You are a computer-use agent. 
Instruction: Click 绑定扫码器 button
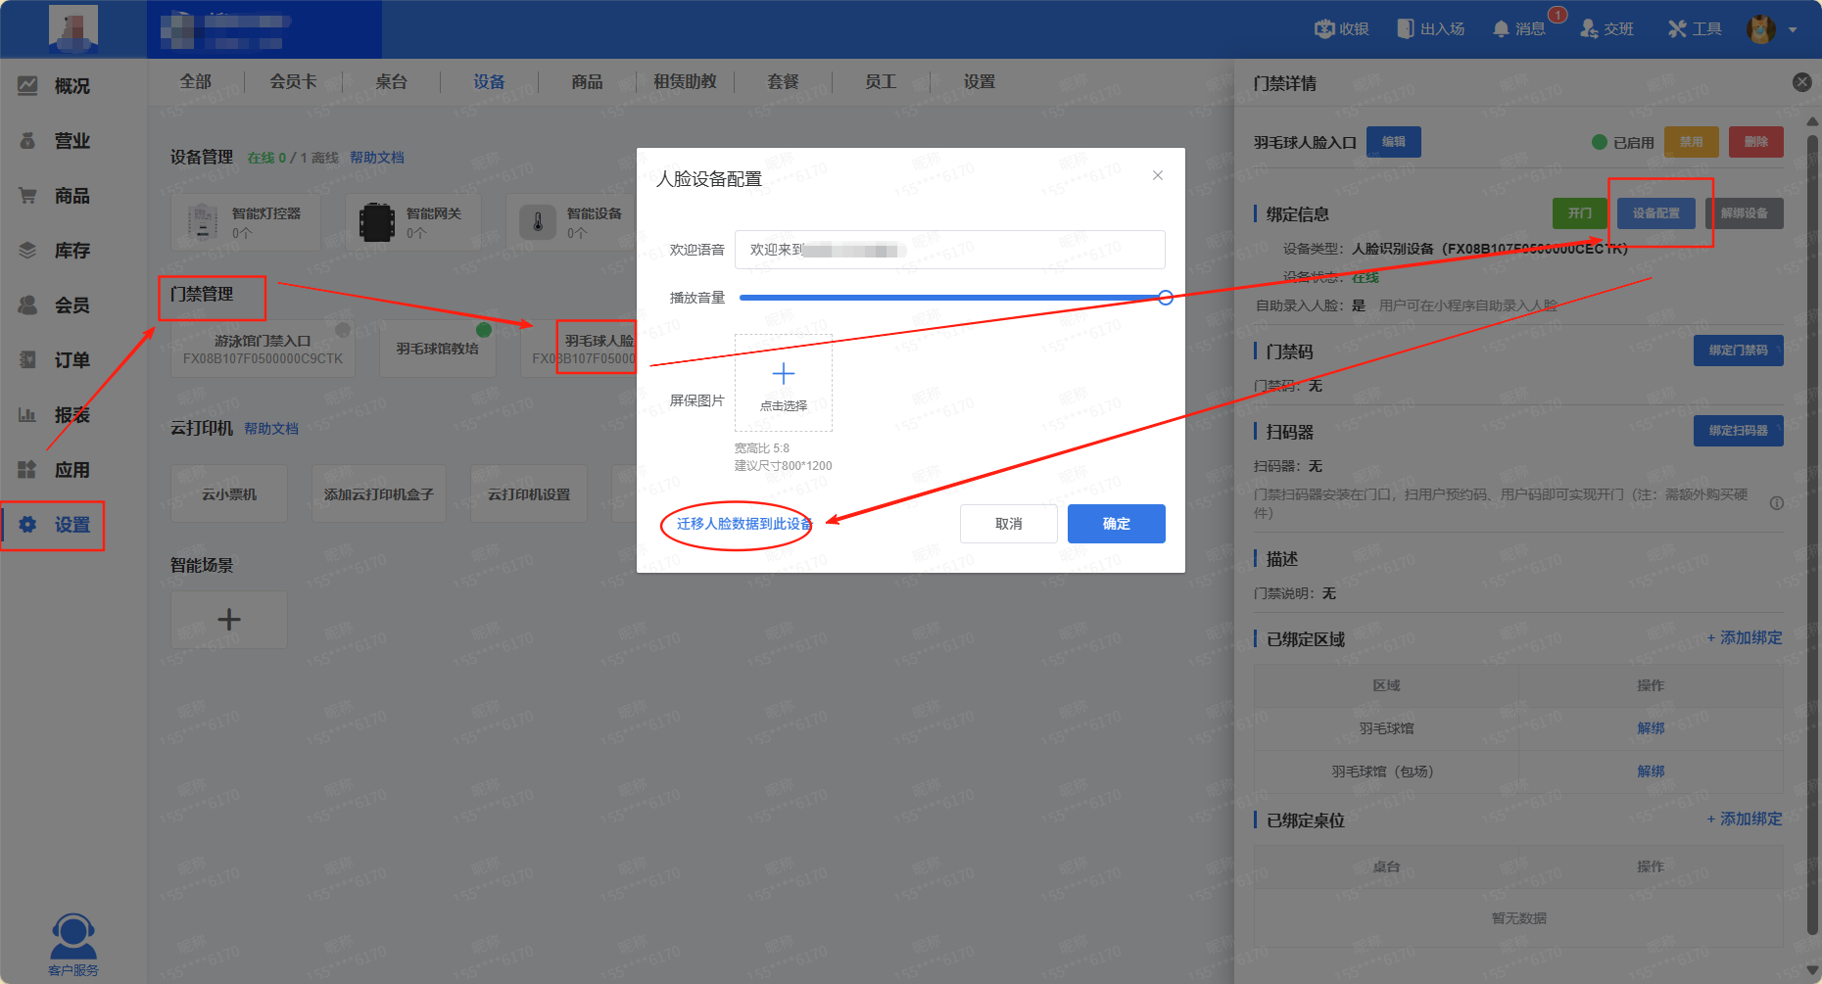[x=1739, y=431]
